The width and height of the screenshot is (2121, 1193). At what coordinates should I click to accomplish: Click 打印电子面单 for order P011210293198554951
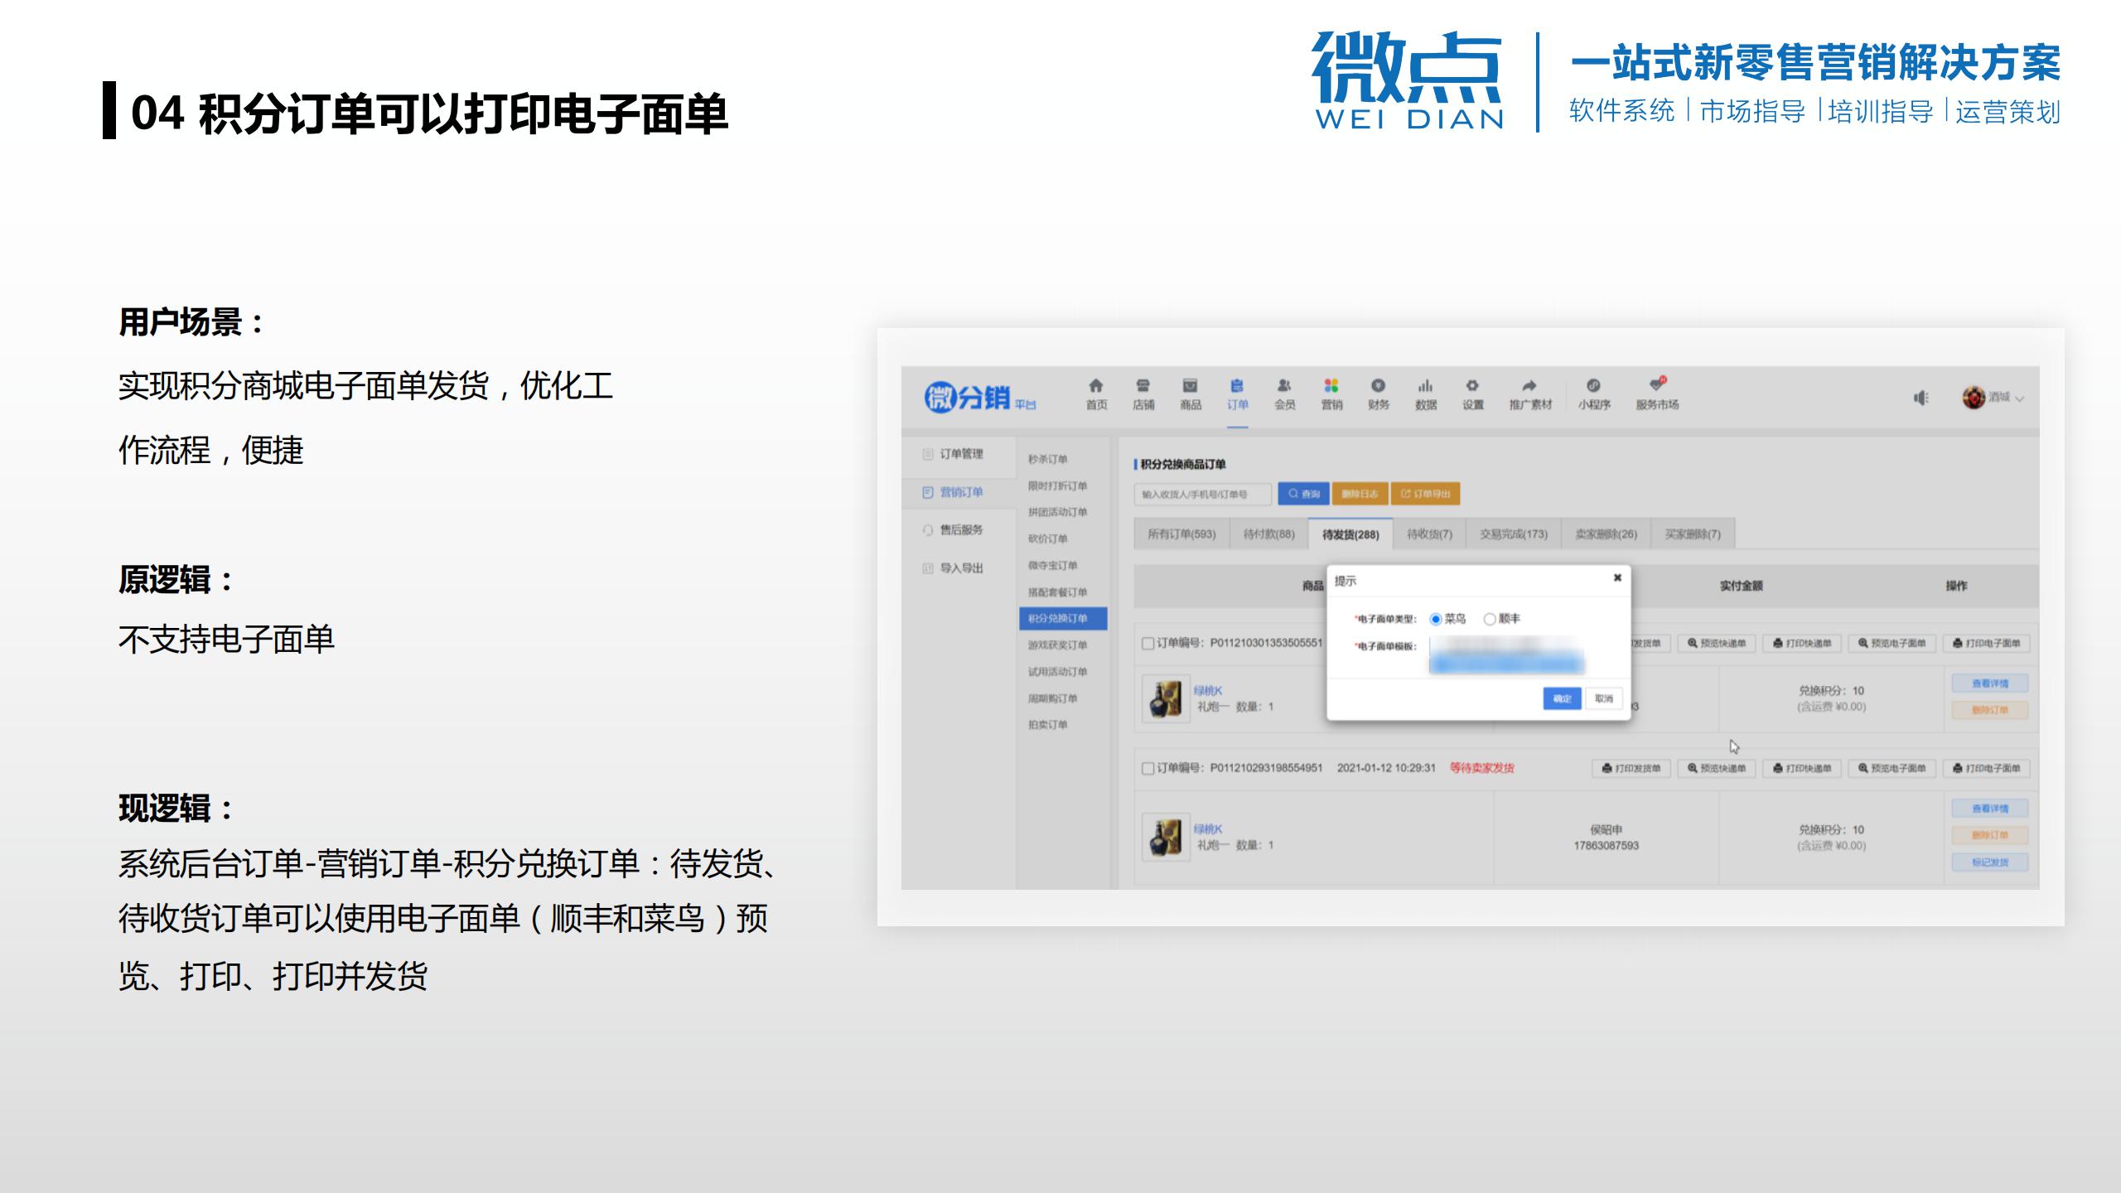tap(1986, 769)
